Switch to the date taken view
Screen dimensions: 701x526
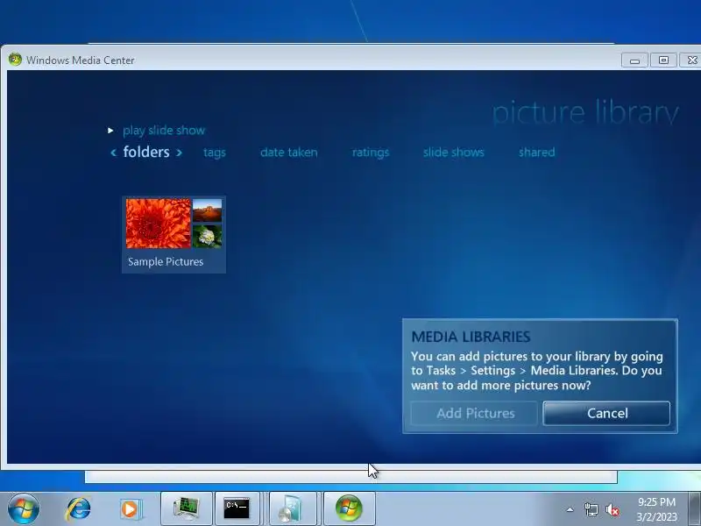[289, 152]
